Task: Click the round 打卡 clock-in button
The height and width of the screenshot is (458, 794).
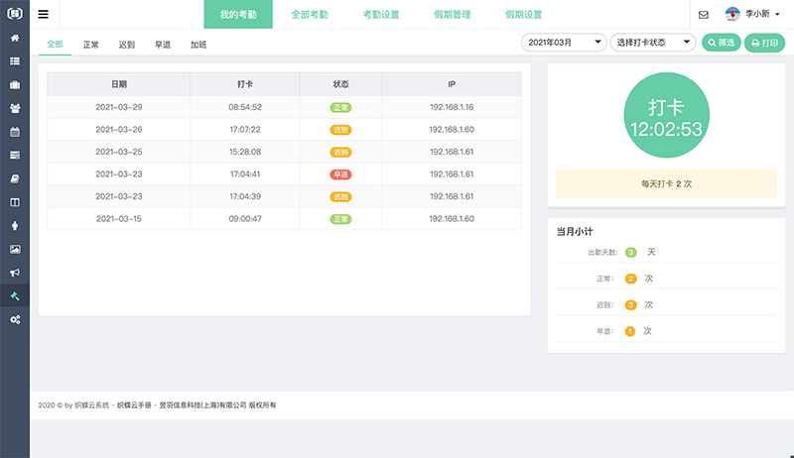Action: (666, 115)
